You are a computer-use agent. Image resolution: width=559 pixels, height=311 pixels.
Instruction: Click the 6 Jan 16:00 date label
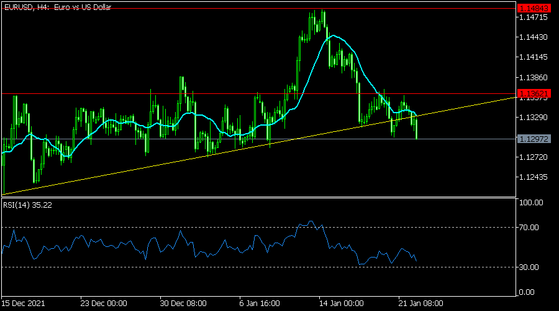coord(260,304)
